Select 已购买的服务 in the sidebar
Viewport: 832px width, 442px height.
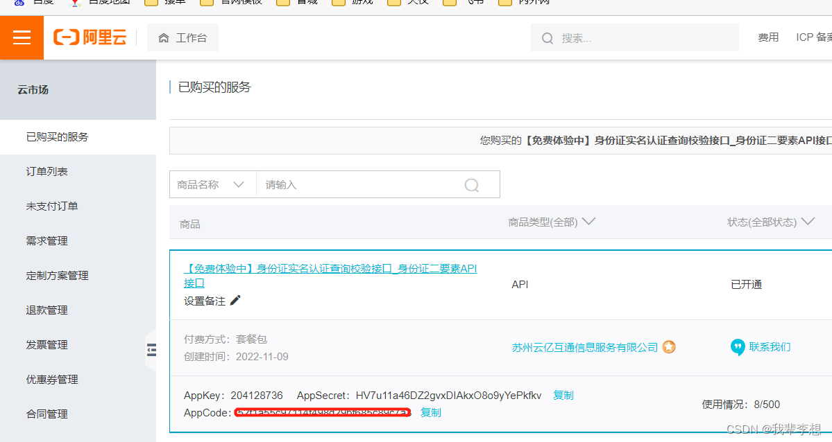tap(78, 136)
